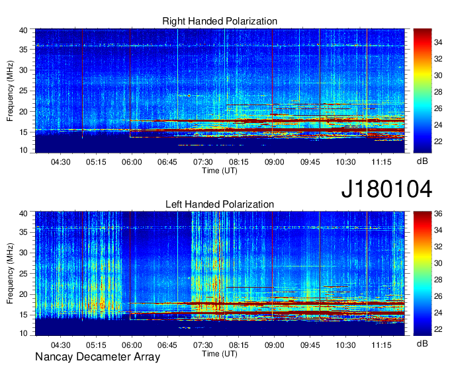
Task: Click the J180104 observation label
Action: click(386, 188)
